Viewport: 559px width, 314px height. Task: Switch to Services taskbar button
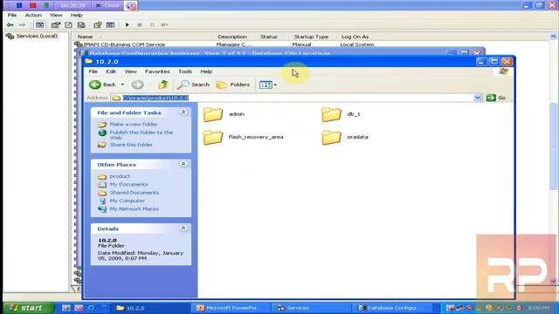point(311,308)
